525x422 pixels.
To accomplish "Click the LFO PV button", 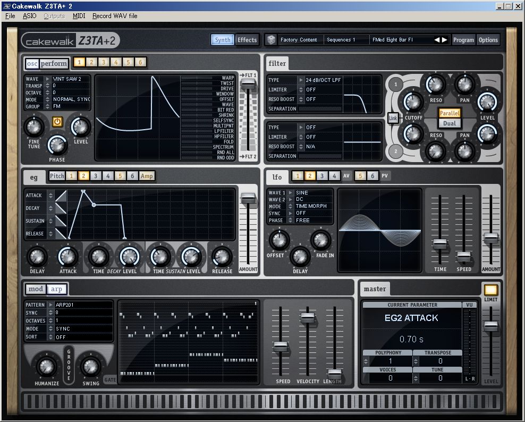I will coord(385,176).
